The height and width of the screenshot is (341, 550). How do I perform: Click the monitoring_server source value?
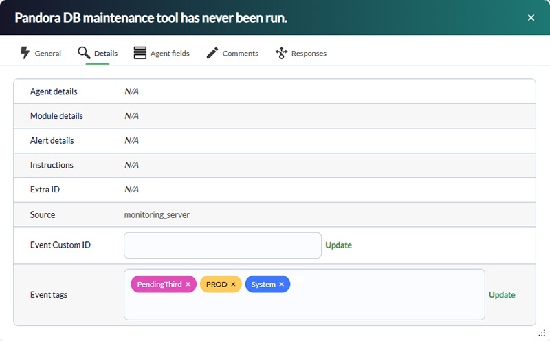pos(157,214)
